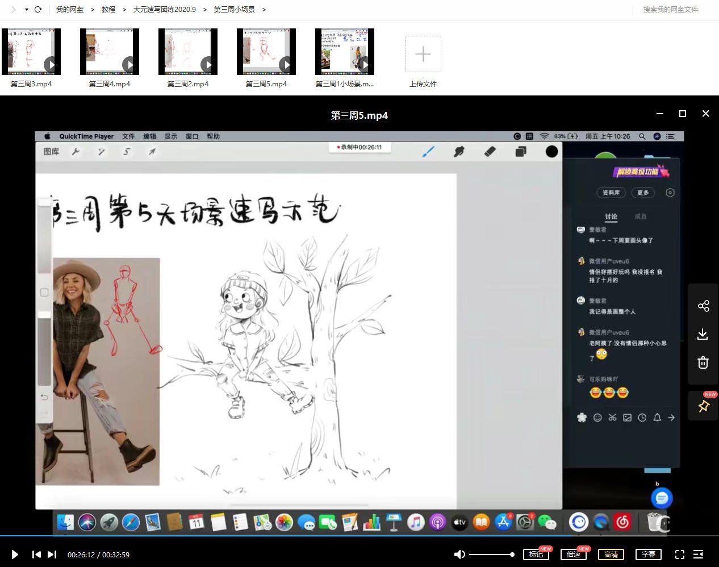
Task: Click the 资料库 button in the chat panel
Action: (611, 193)
